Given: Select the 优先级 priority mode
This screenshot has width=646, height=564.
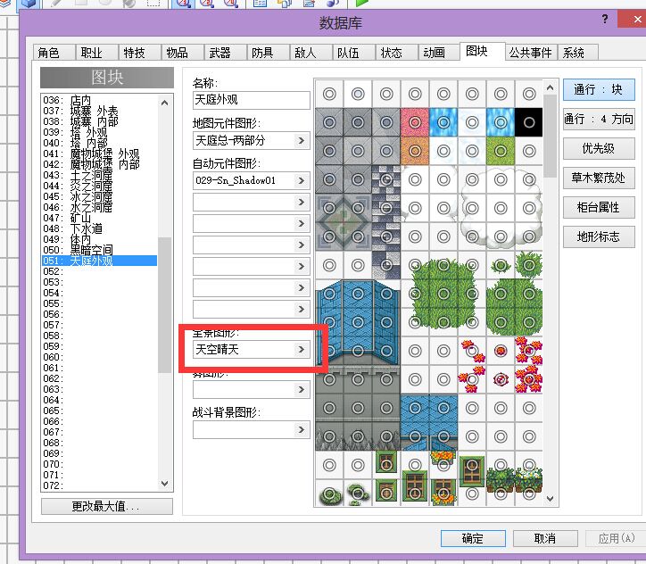Looking at the screenshot, I should (599, 148).
